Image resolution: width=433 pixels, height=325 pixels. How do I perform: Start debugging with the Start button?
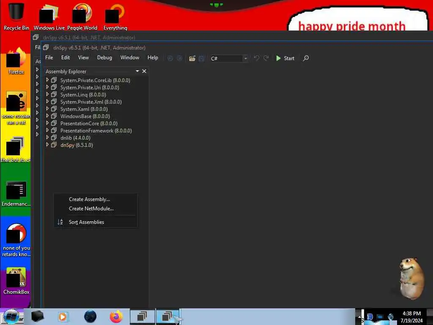(x=285, y=58)
